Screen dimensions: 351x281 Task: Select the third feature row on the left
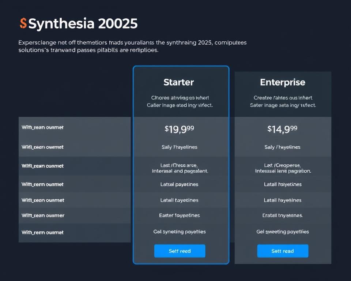[x=75, y=166]
